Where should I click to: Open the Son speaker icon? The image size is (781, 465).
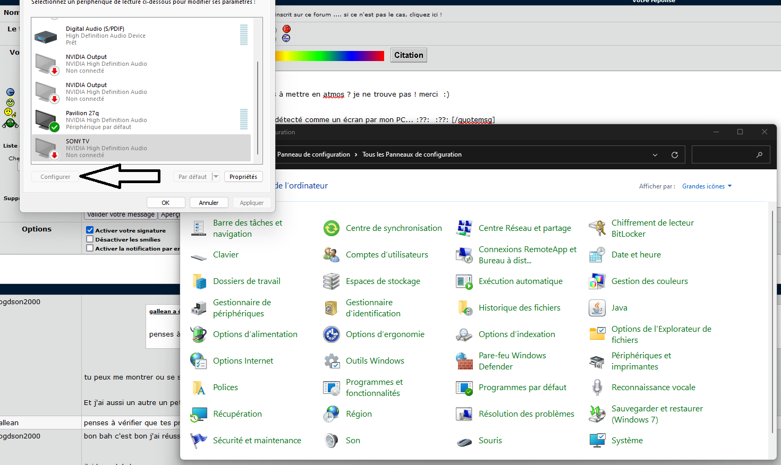pos(332,441)
